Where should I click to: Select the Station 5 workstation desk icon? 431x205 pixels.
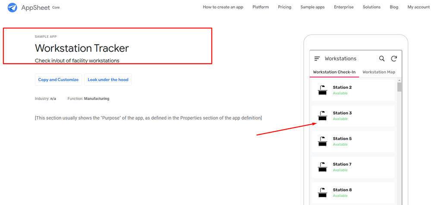click(322, 141)
